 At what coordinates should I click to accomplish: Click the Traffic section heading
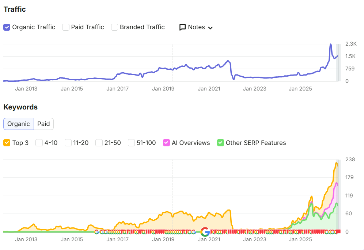click(15, 9)
